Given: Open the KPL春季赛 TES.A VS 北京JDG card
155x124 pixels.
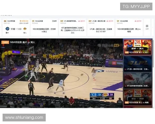Looking at the screenshot, I should coord(73,27).
